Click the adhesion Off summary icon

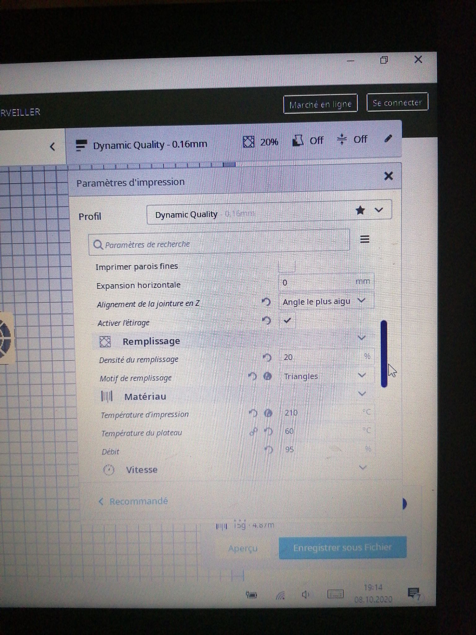[x=342, y=139]
